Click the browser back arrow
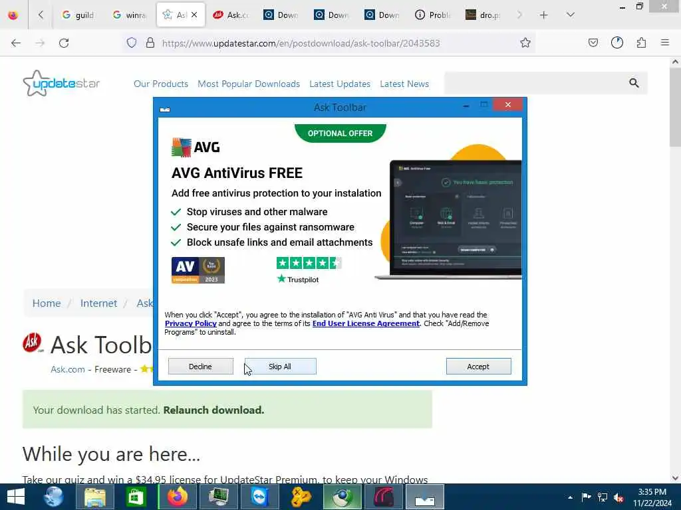 click(16, 43)
